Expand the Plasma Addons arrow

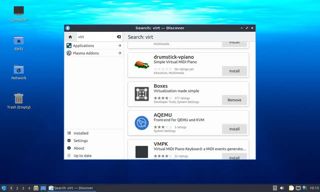coord(119,53)
